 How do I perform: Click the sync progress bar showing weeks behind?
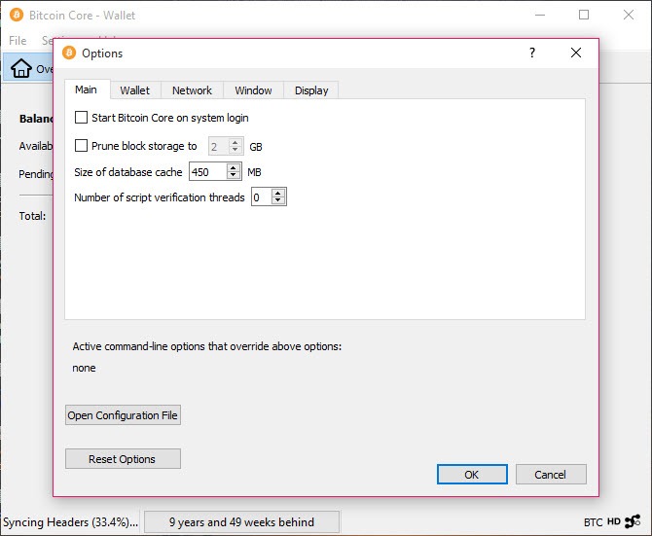(x=241, y=521)
